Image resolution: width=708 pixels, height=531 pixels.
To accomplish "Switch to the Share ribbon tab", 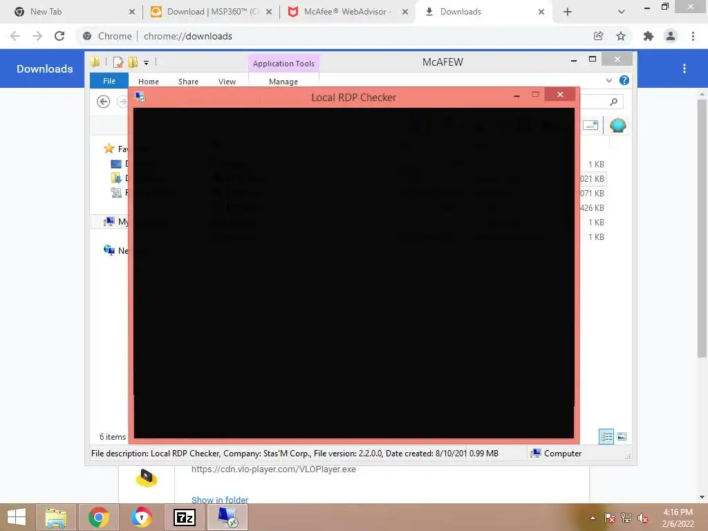I will [x=188, y=82].
